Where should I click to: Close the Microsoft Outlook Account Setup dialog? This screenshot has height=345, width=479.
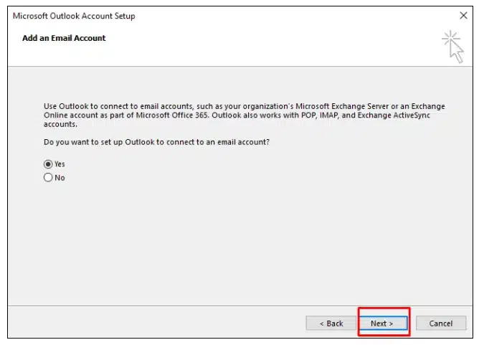pyautogui.click(x=463, y=16)
